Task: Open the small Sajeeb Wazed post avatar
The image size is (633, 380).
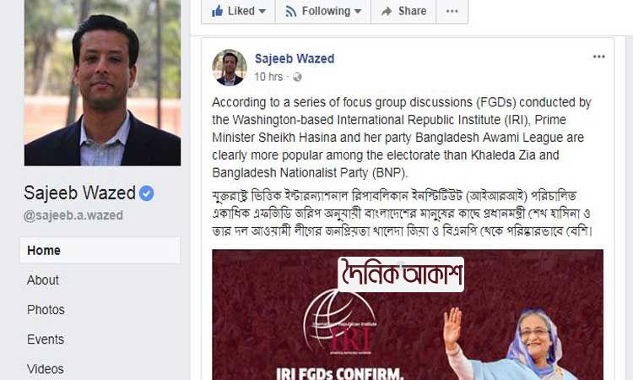Action: [230, 68]
